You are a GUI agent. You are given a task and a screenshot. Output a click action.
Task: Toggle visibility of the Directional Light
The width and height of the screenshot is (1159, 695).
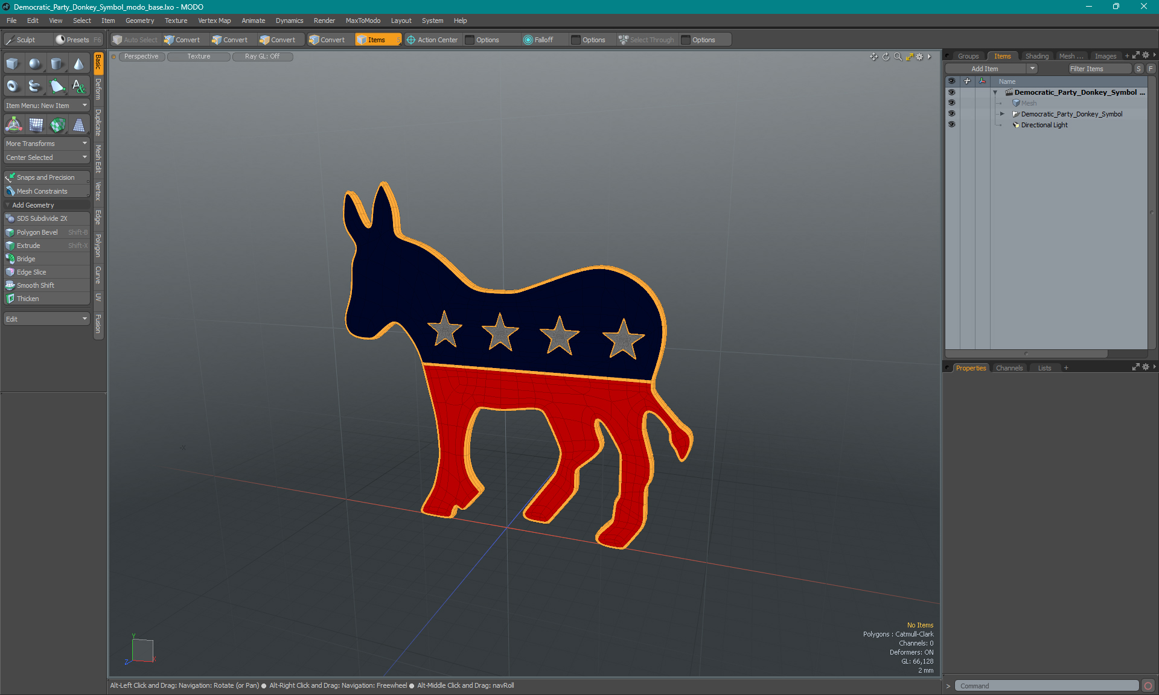tap(952, 125)
